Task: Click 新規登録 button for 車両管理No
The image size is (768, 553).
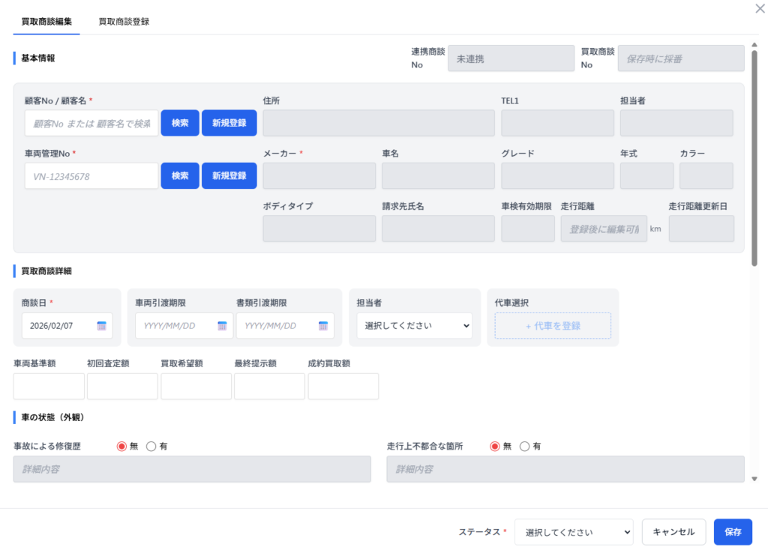Action: click(229, 176)
